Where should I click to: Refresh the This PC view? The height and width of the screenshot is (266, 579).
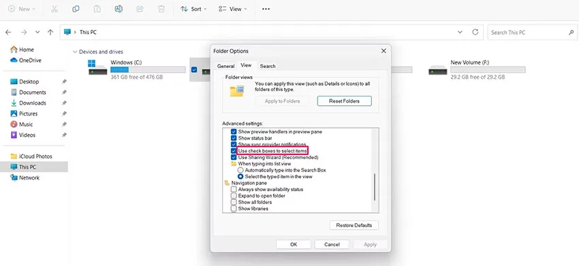[475, 32]
